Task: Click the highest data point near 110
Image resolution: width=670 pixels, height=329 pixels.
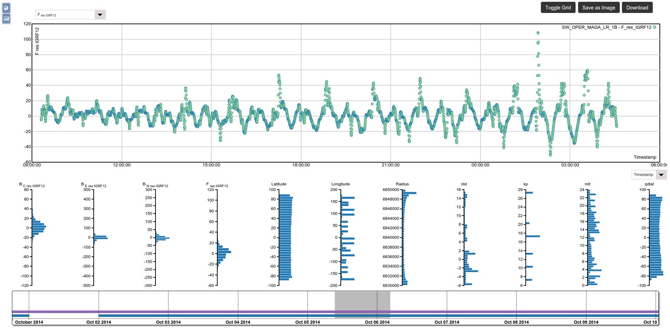Action: (538, 33)
